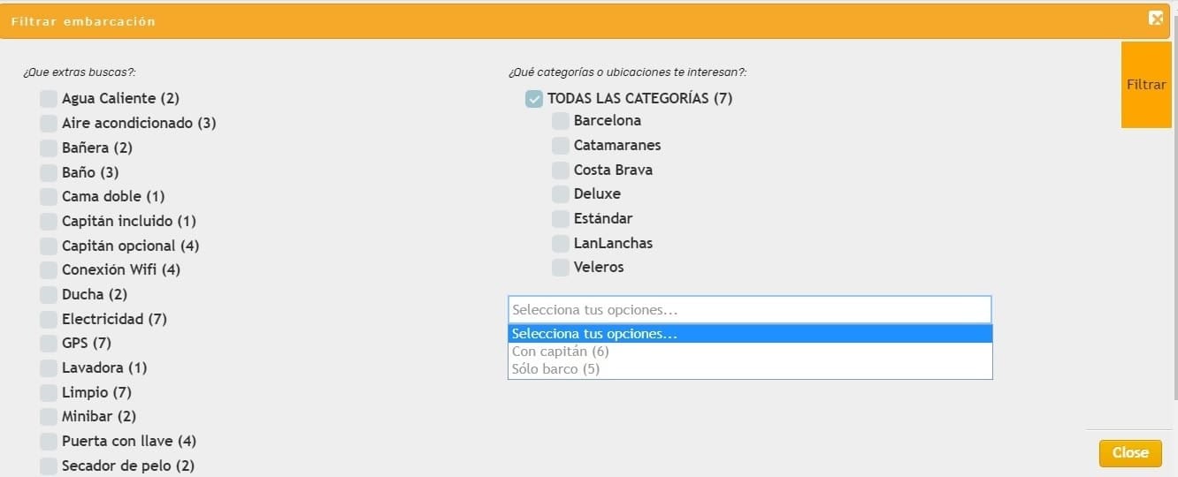The image size is (1178, 477).
Task: Enable the Costa Brava checkbox
Action: point(560,170)
